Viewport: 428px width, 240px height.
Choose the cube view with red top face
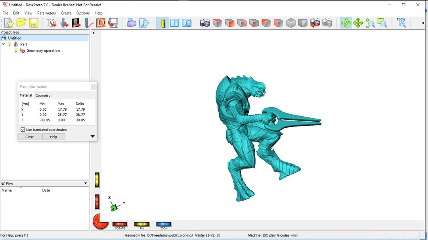click(x=218, y=23)
